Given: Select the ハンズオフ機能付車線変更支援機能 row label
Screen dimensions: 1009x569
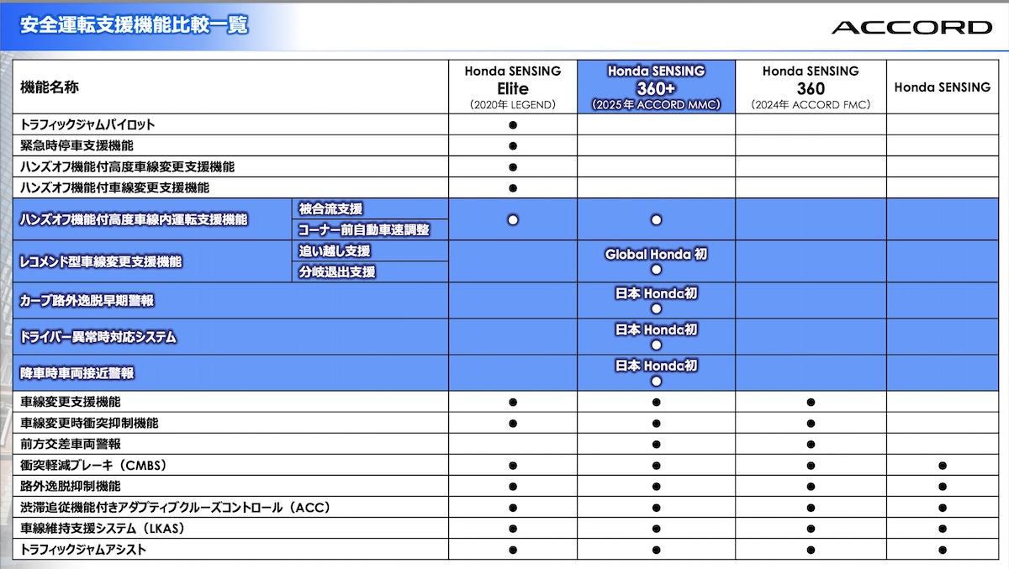Looking at the screenshot, I should coord(114,187).
